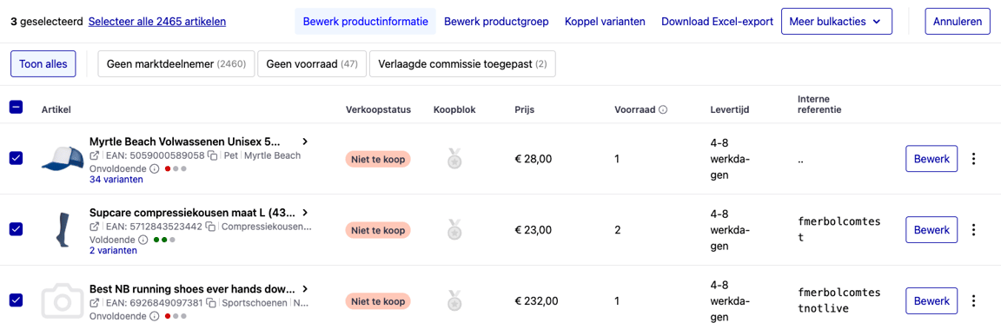The image size is (1001, 336).
Task: Open external link icon for Myrtle Beach cap
Action: pyautogui.click(x=95, y=155)
